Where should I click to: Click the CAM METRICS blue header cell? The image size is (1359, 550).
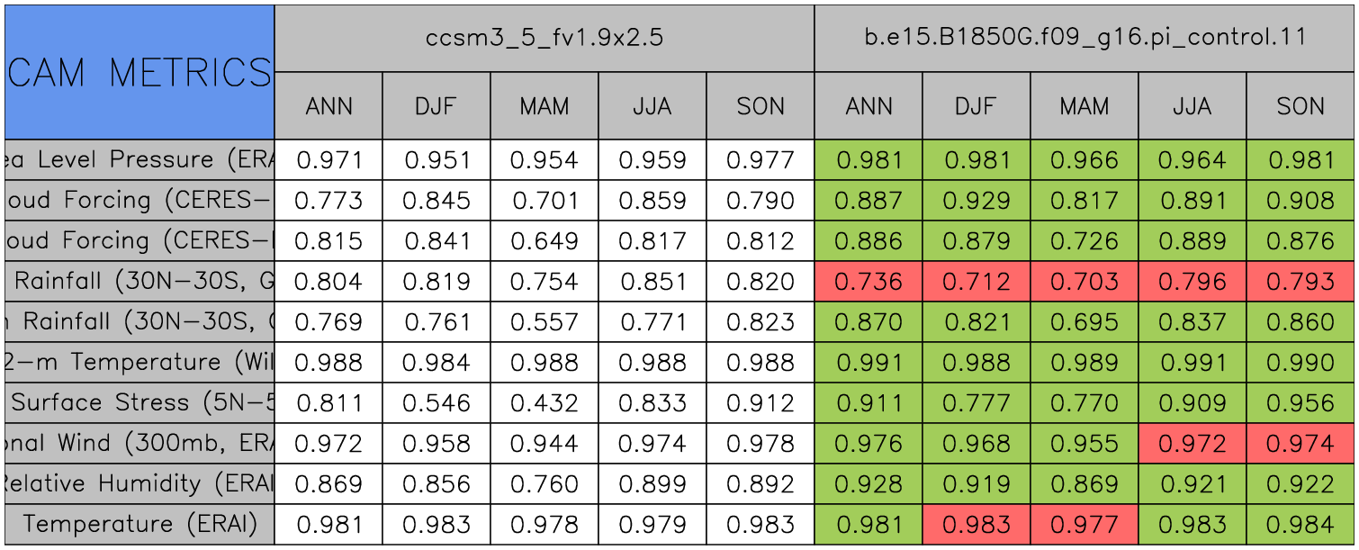[139, 72]
